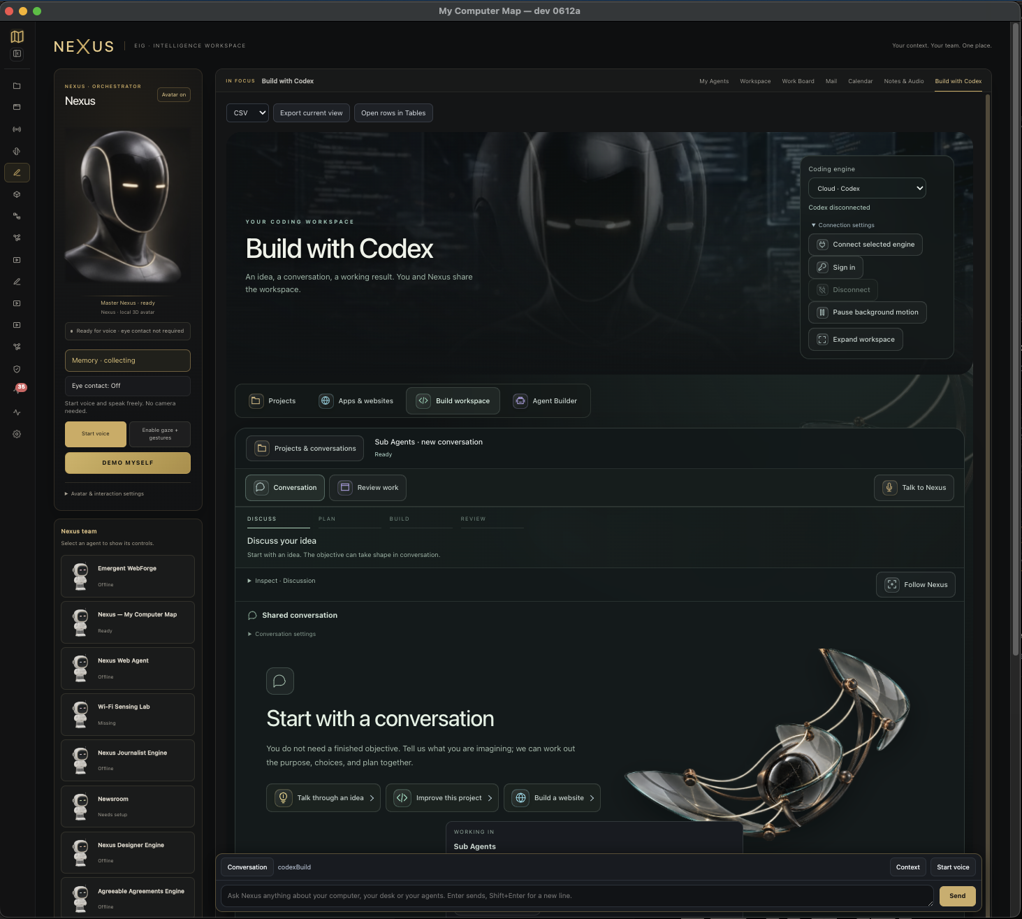This screenshot has width=1022, height=919.
Task: Open the settings gear in the left rail
Action: pyautogui.click(x=17, y=434)
